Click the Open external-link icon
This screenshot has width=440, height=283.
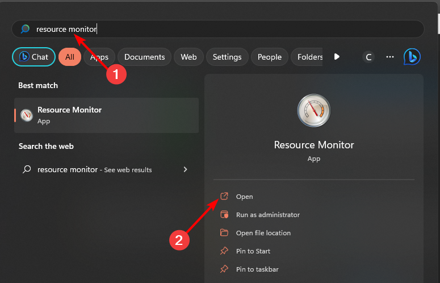[x=224, y=196]
